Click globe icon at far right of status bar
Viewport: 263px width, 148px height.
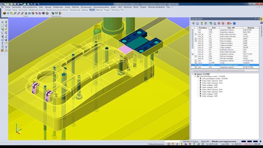261,141
